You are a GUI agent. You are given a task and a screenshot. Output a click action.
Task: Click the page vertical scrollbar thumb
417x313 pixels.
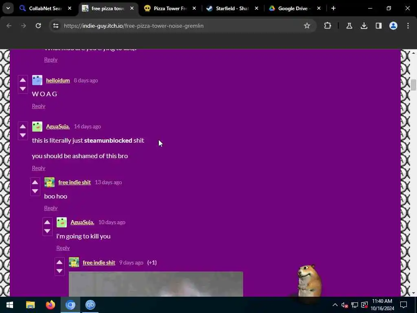click(413, 85)
